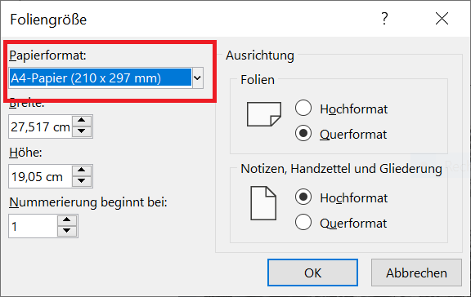This screenshot has height=297, width=471.
Task: Click the Nummerierung beginnt bei field
Action: click(x=33, y=226)
